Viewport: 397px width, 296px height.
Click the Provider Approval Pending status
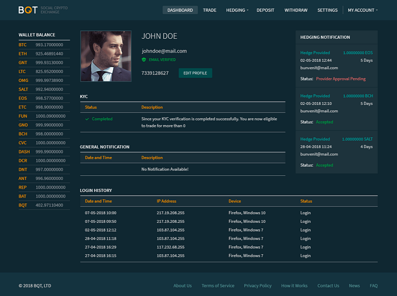(341, 79)
